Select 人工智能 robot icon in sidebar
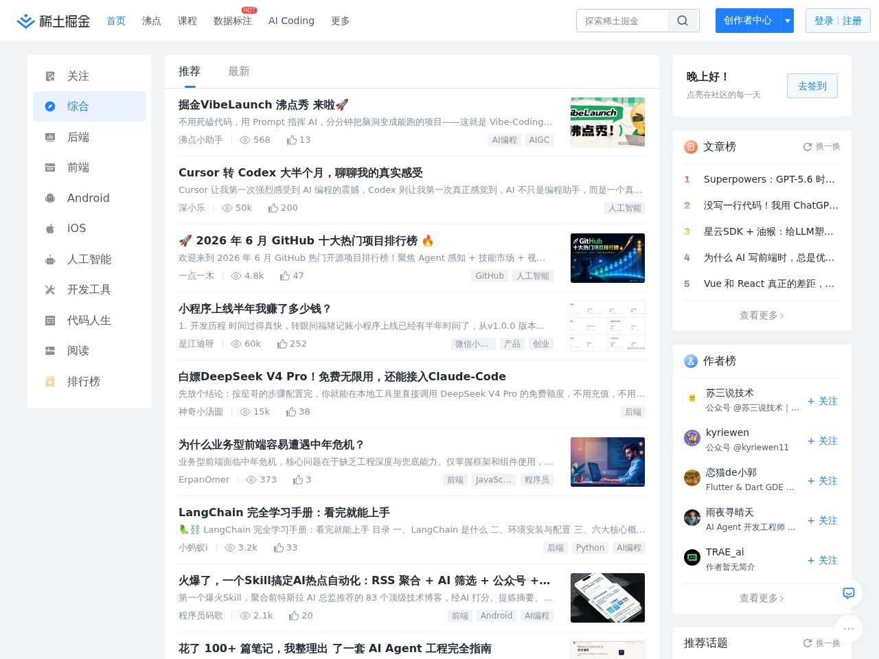Image resolution: width=879 pixels, height=659 pixels. tap(50, 259)
